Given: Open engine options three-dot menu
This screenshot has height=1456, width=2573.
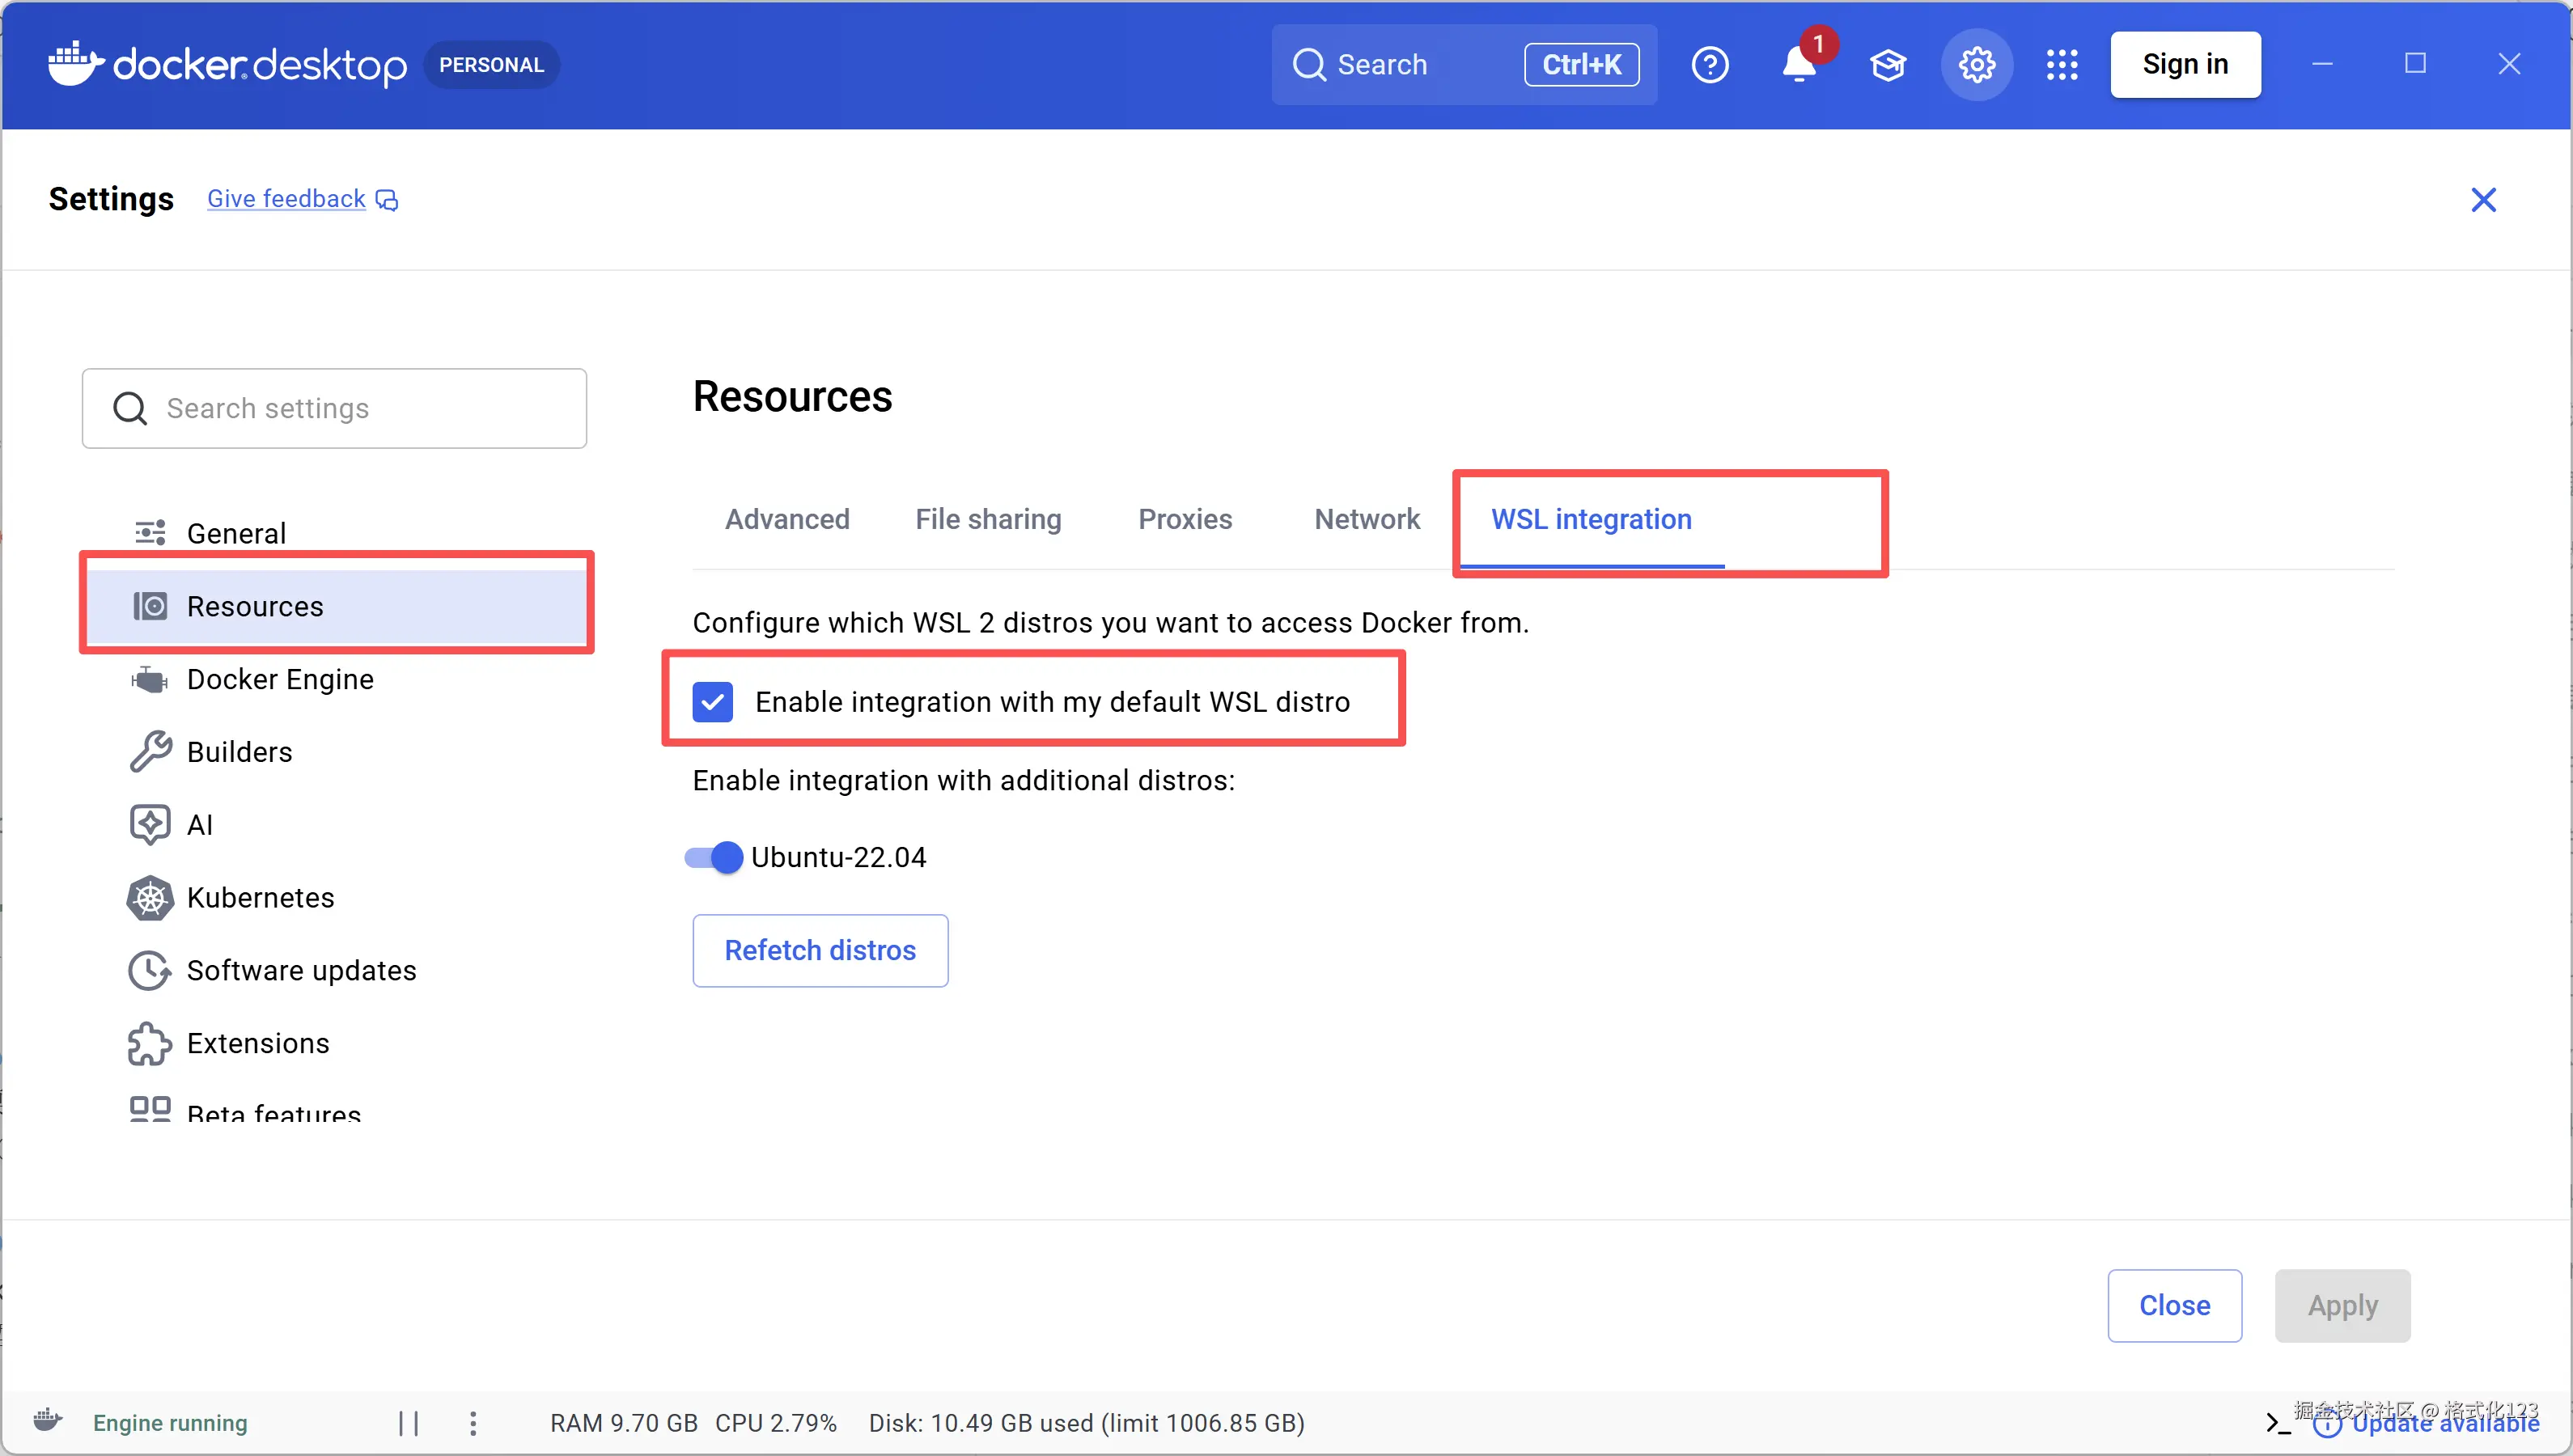Looking at the screenshot, I should [473, 1422].
